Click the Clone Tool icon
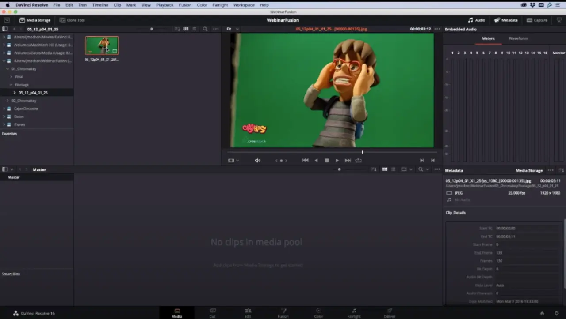Screen dimensions: 566x319 62,20
